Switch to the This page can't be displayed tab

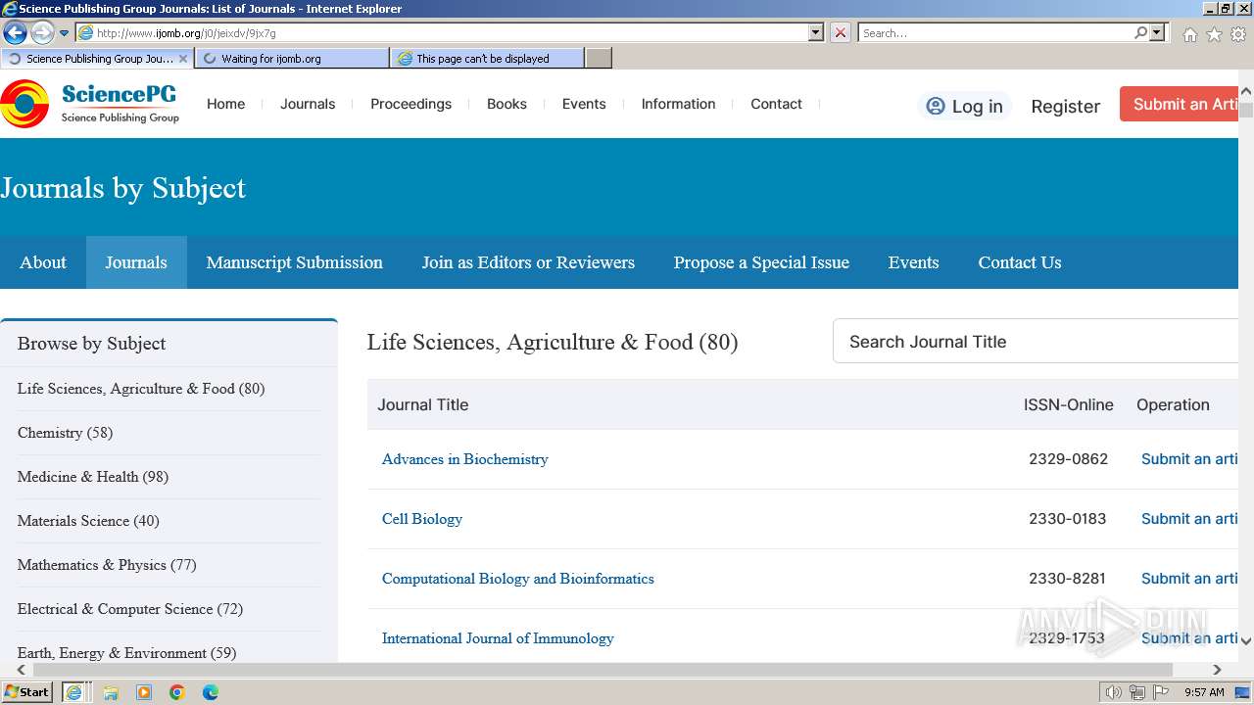point(487,59)
